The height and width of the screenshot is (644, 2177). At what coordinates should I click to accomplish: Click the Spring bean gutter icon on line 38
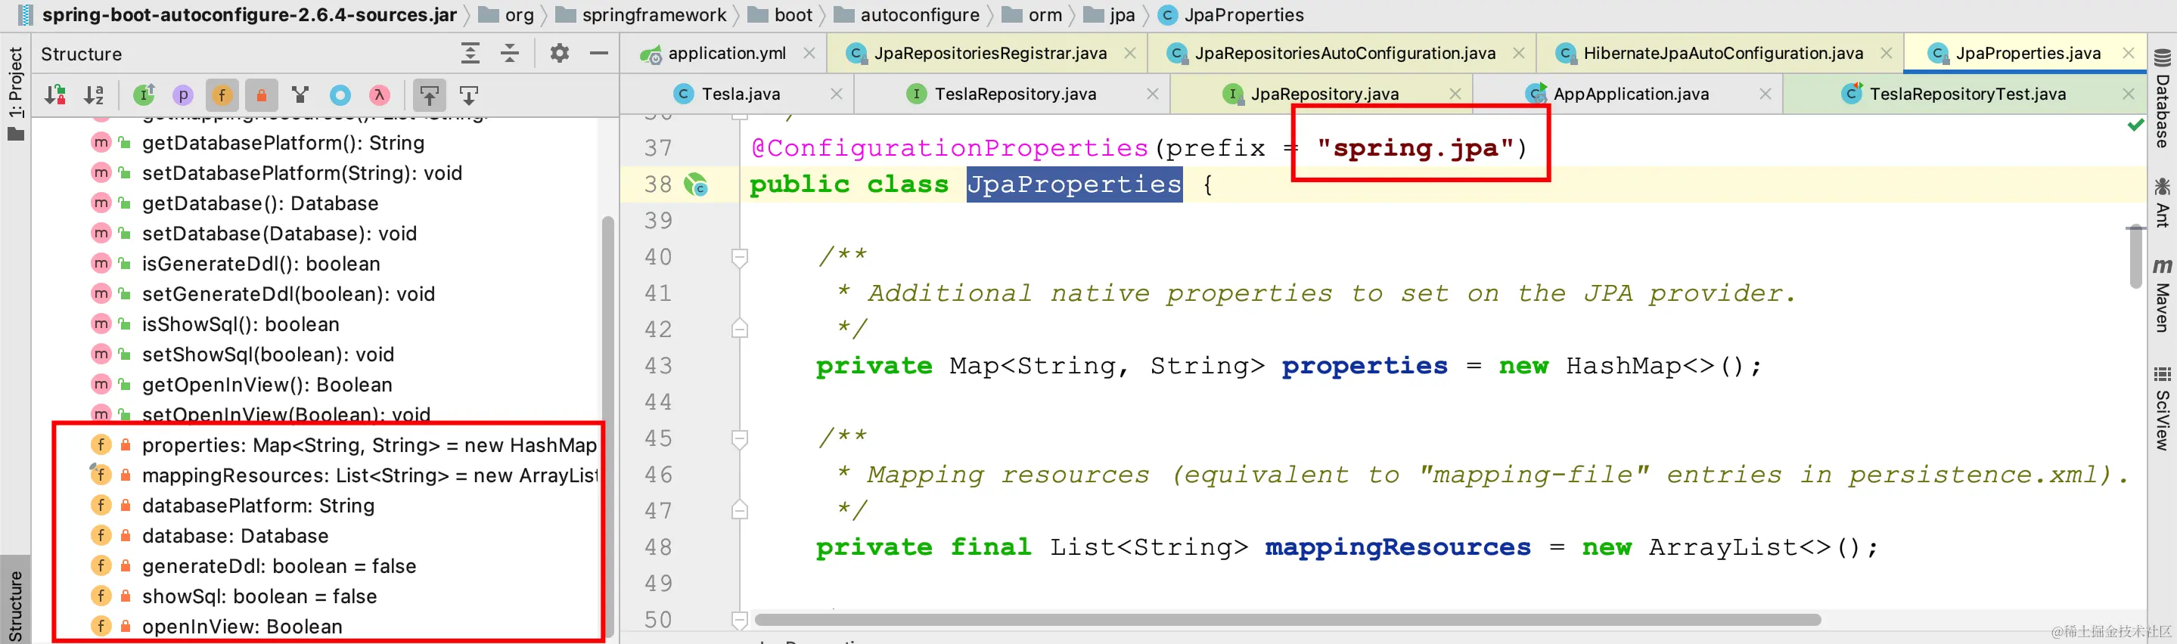tap(697, 184)
